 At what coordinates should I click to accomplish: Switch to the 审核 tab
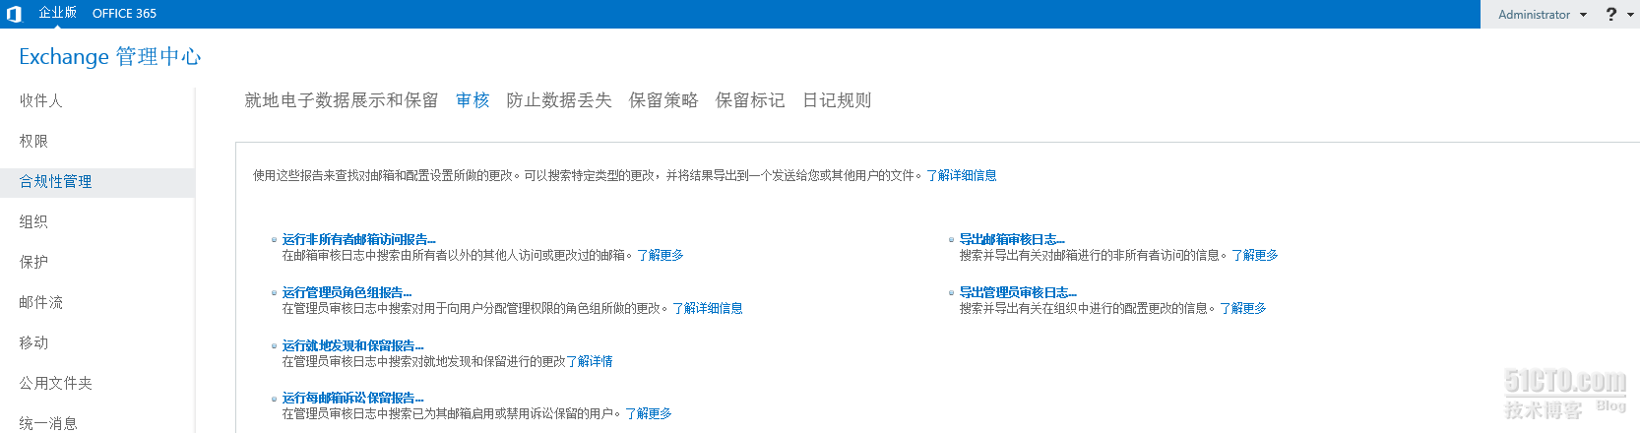pyautogui.click(x=473, y=100)
